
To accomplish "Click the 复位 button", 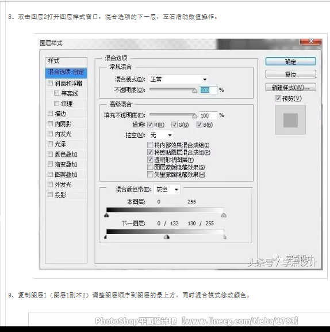I will pyautogui.click(x=290, y=74).
